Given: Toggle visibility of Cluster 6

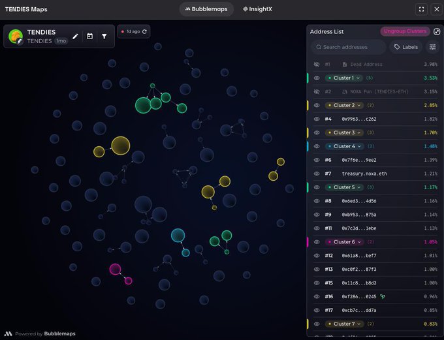Looking at the screenshot, I should coord(317,241).
